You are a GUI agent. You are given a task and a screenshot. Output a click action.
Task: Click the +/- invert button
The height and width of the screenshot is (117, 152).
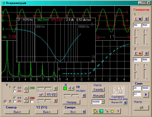coord(42,94)
